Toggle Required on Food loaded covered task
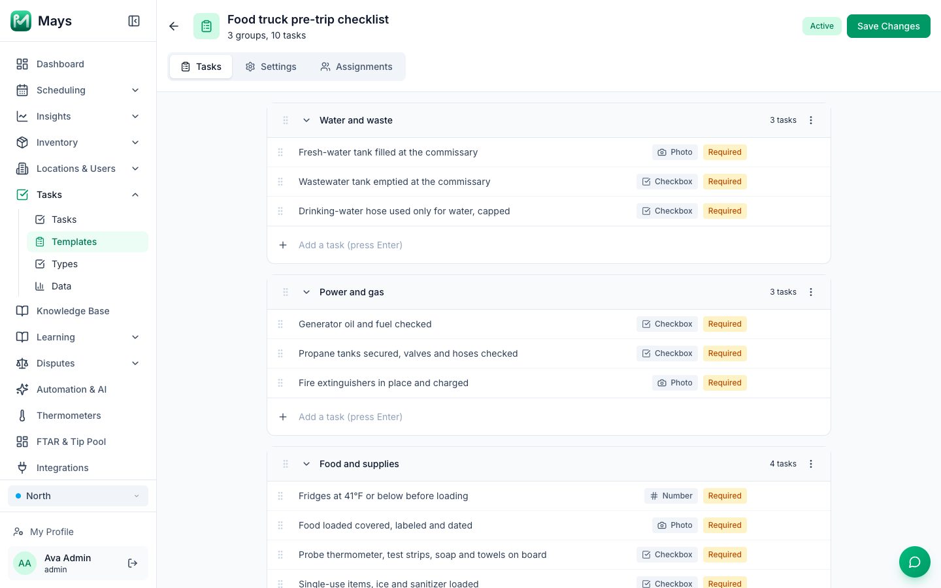The height and width of the screenshot is (588, 941). tap(725, 525)
